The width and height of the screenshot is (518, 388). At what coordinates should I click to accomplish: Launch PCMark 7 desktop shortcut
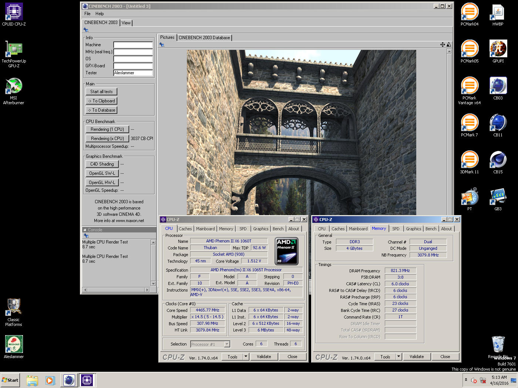[470, 126]
